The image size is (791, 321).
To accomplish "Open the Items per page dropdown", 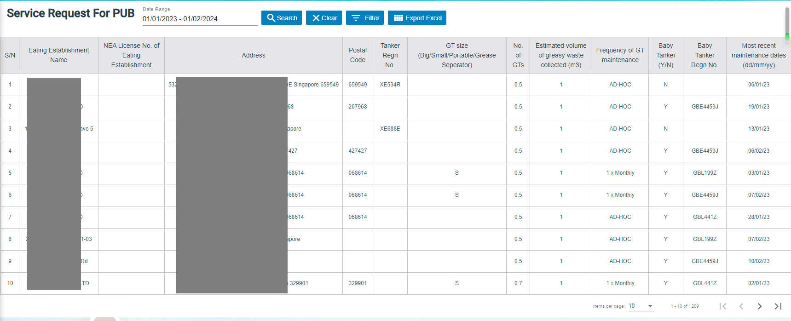I will (x=641, y=306).
